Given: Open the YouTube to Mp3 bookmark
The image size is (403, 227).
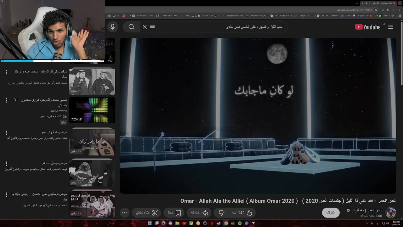Looking at the screenshot, I should point(333,15).
